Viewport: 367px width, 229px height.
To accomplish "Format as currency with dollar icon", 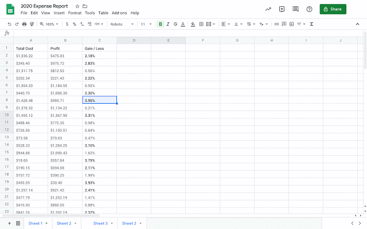I will (67, 24).
